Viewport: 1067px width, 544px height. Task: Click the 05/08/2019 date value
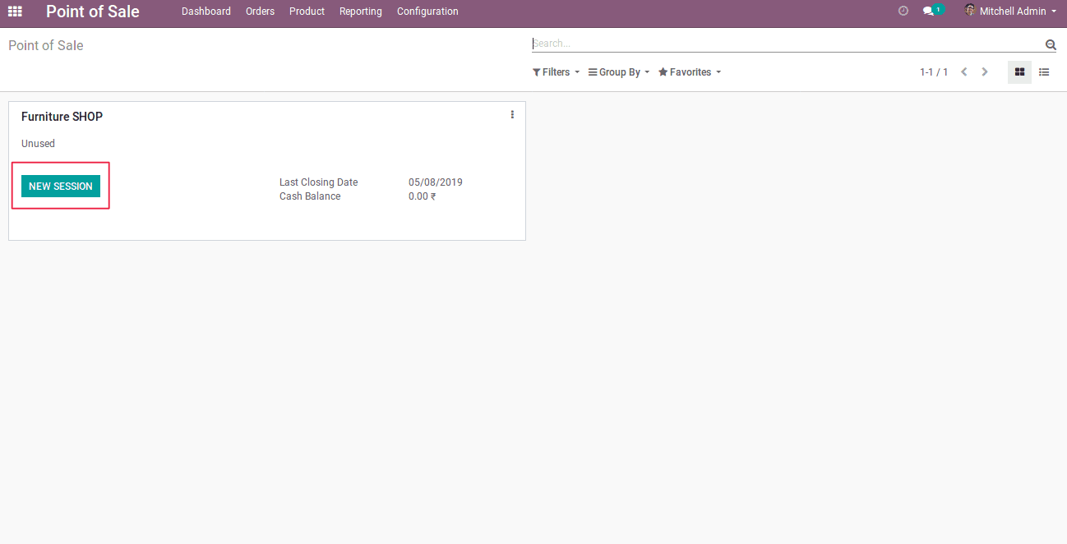coord(436,182)
